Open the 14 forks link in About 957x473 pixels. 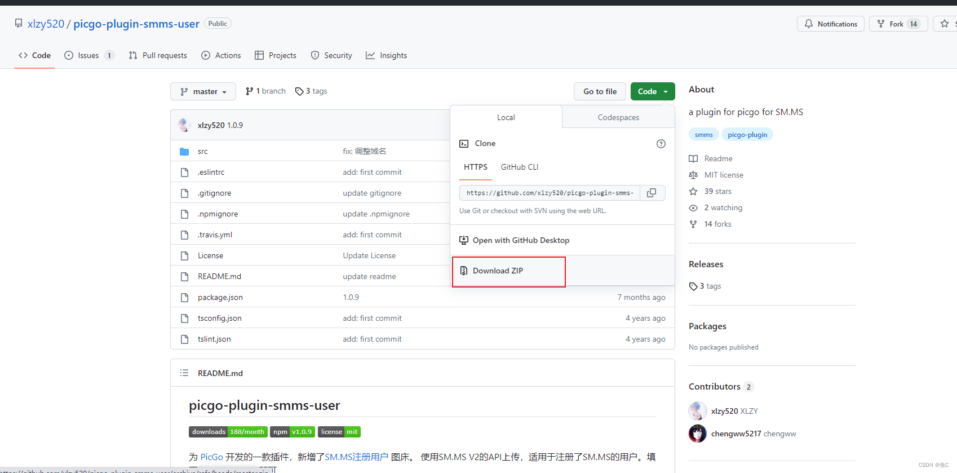coord(717,224)
